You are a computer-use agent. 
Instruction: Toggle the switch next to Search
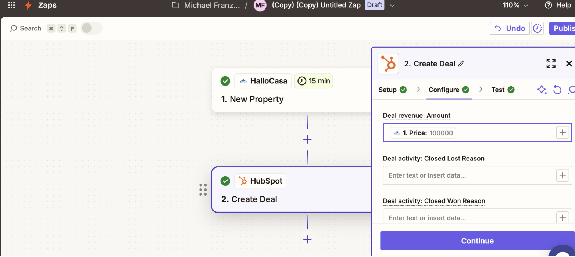[91, 28]
